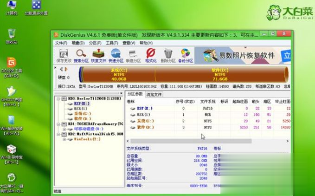Click the 序号(状态) column header
Image resolution: width=315 pixels, height=196 pixels.
185,102
